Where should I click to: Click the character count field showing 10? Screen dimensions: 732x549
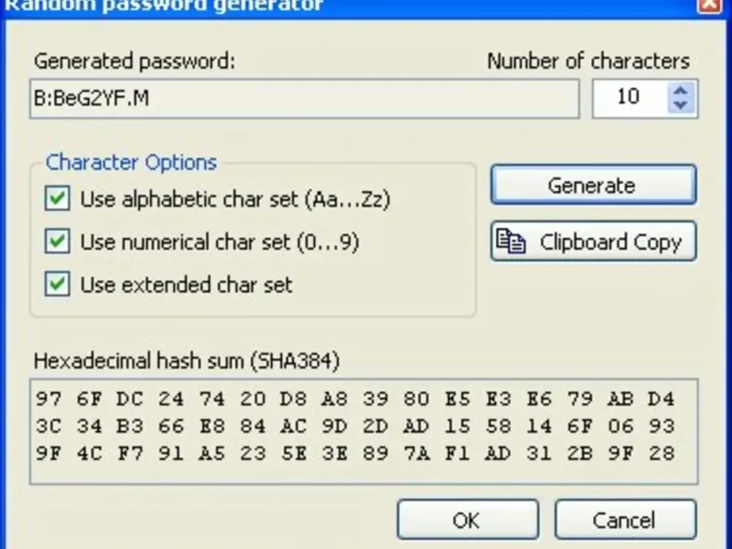point(630,98)
